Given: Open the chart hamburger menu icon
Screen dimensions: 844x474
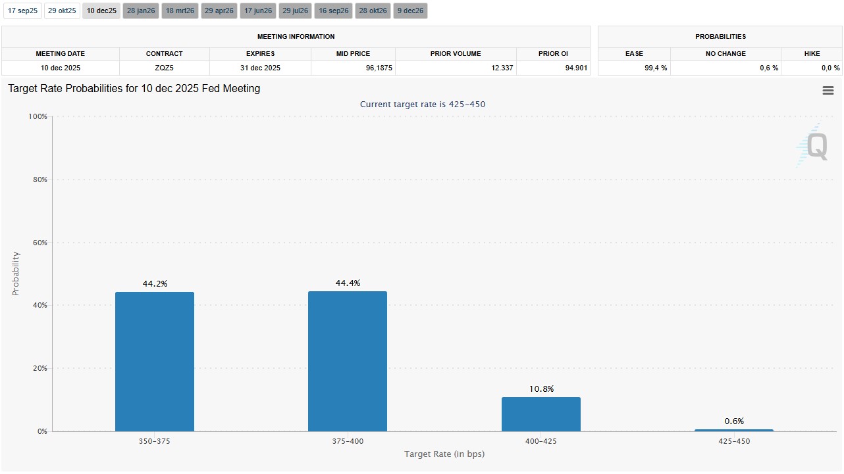Looking at the screenshot, I should click(x=828, y=91).
